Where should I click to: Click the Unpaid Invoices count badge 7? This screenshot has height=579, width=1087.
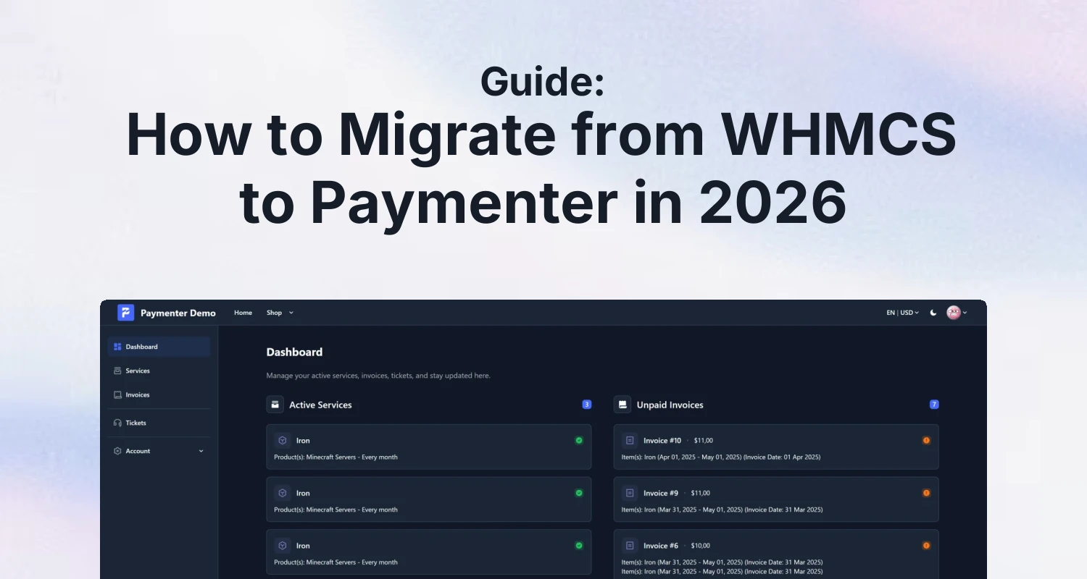934,405
